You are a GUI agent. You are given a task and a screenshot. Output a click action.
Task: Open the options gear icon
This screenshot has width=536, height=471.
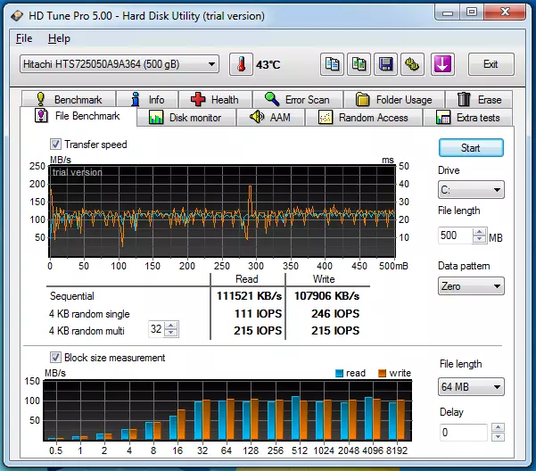[x=413, y=64]
